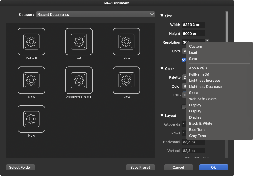
Task: Pick the 2000x1200 sRGB preset icon
Action: (79, 80)
